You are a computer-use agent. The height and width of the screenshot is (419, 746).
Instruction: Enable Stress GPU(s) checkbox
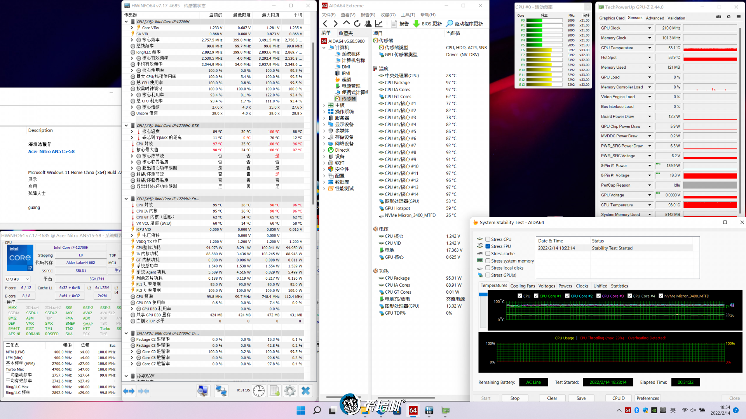pyautogui.click(x=488, y=275)
